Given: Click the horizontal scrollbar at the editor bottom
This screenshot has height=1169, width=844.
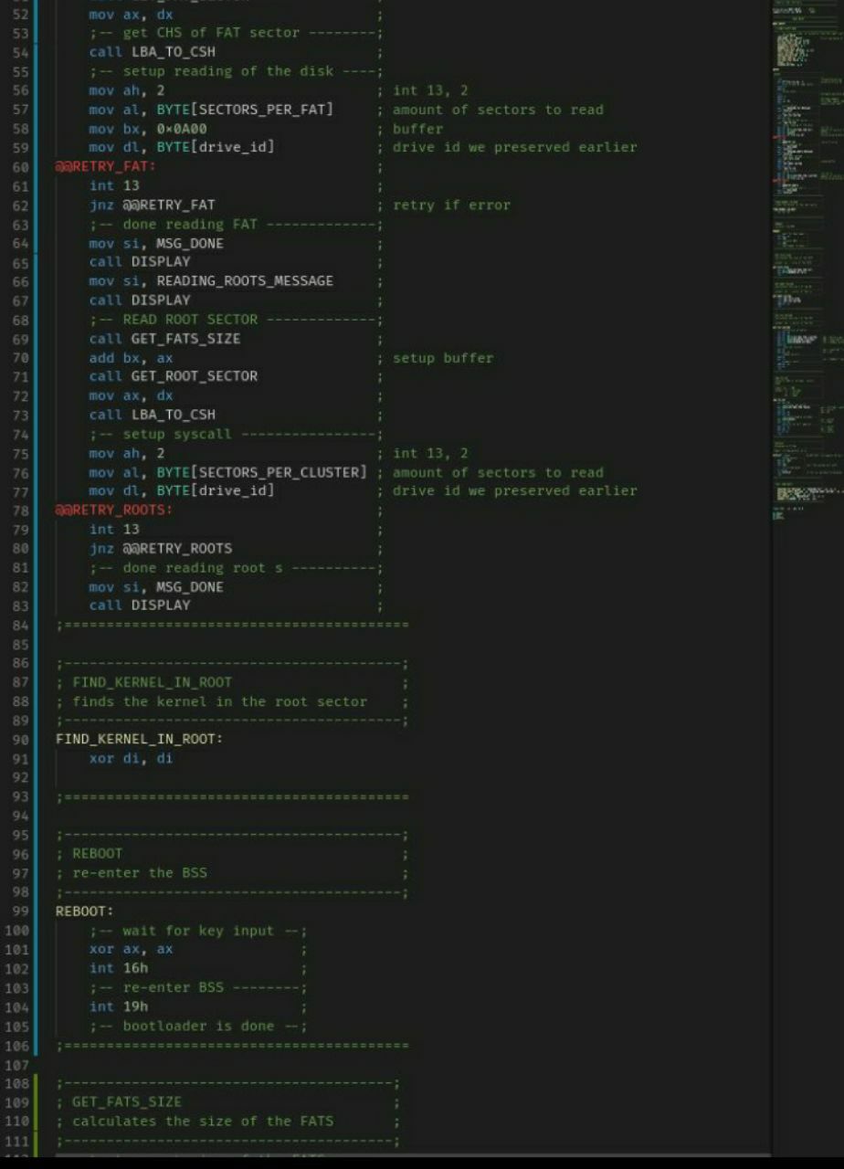Looking at the screenshot, I should [x=411, y=1155].
